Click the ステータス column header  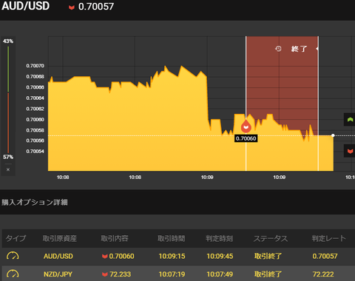pos(271,238)
